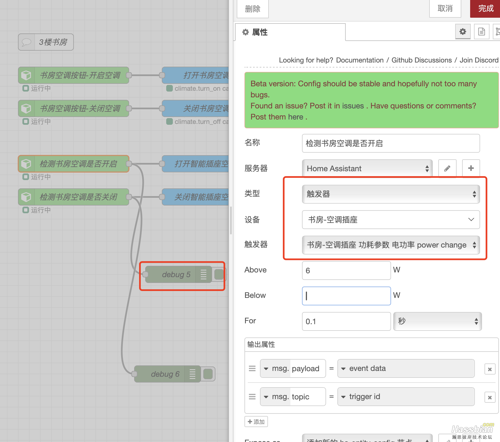Open debug 5 node list icon

[x=203, y=274]
